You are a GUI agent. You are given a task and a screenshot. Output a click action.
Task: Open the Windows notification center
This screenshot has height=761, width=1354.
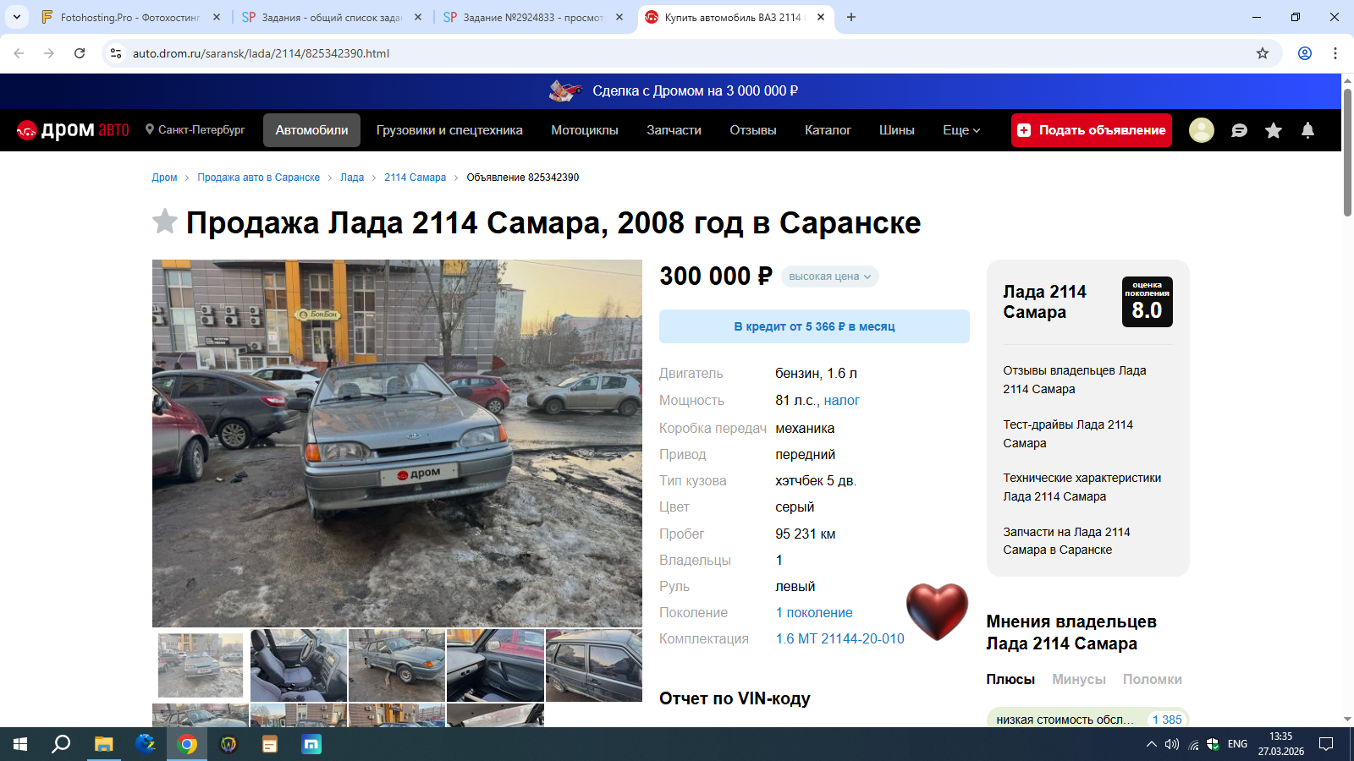[1326, 744]
